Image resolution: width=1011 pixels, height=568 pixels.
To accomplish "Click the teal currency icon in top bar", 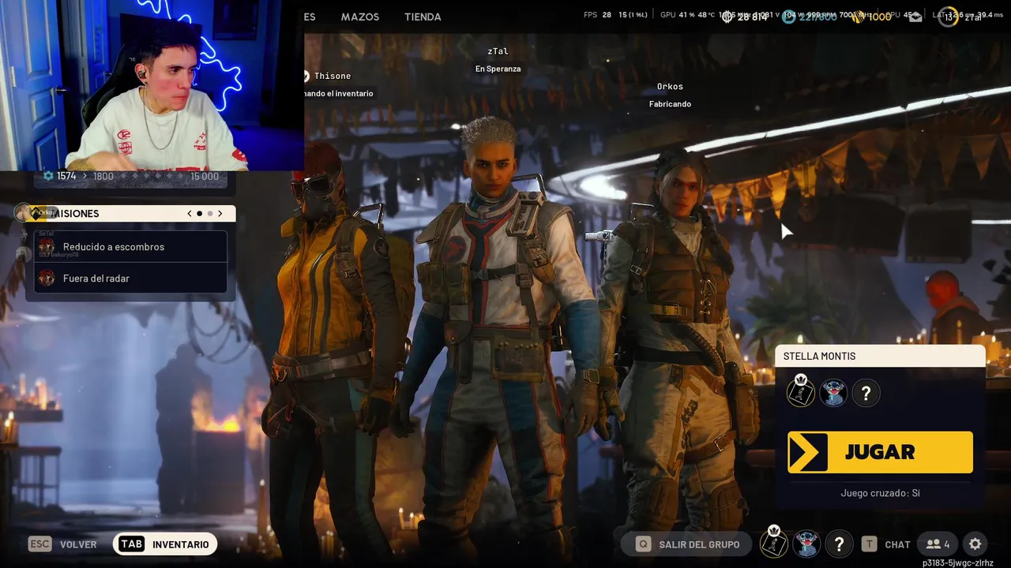I will 788,17.
